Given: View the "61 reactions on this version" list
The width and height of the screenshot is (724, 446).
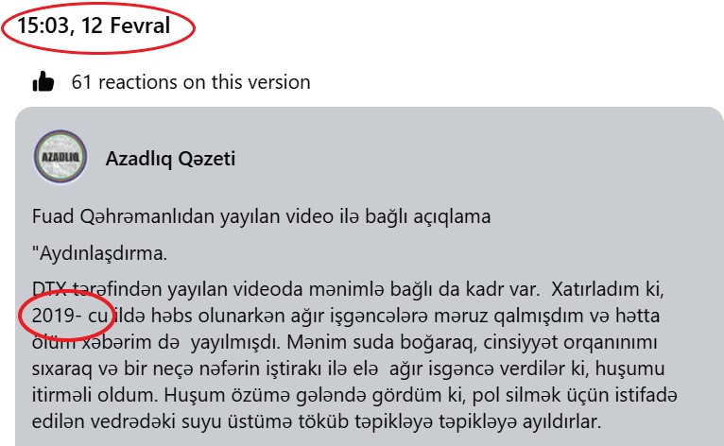Looking at the screenshot, I should coord(191,82).
